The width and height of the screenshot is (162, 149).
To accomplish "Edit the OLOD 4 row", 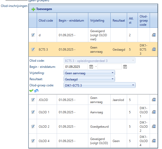I will pyautogui.click(x=33, y=141).
